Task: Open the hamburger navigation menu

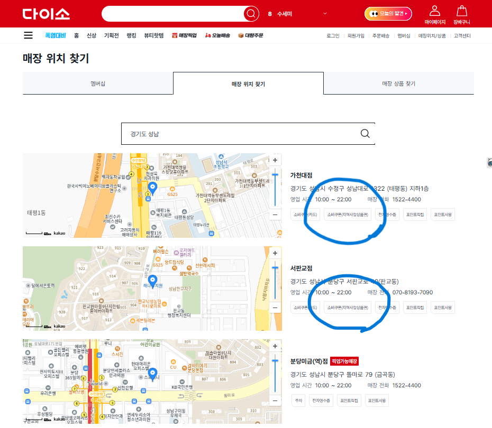Action: [28, 35]
